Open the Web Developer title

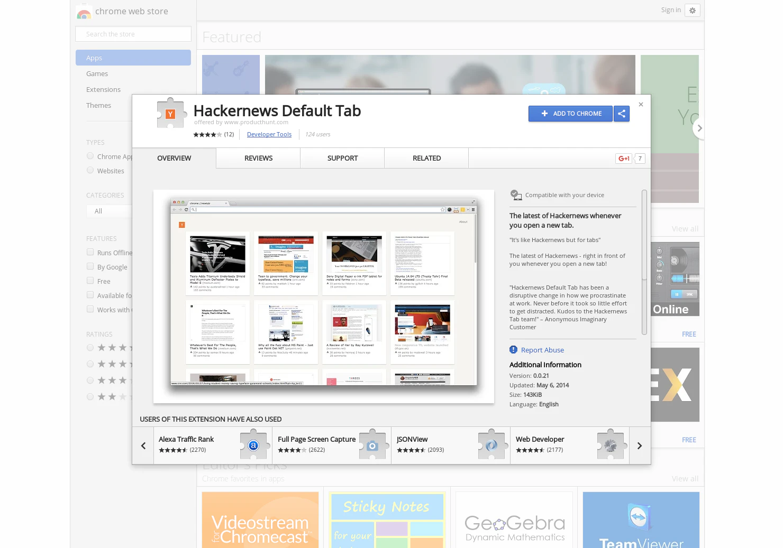540,439
